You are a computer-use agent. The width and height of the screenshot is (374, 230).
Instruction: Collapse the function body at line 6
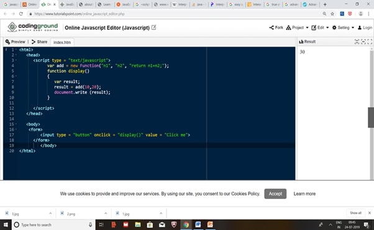tap(16, 76)
